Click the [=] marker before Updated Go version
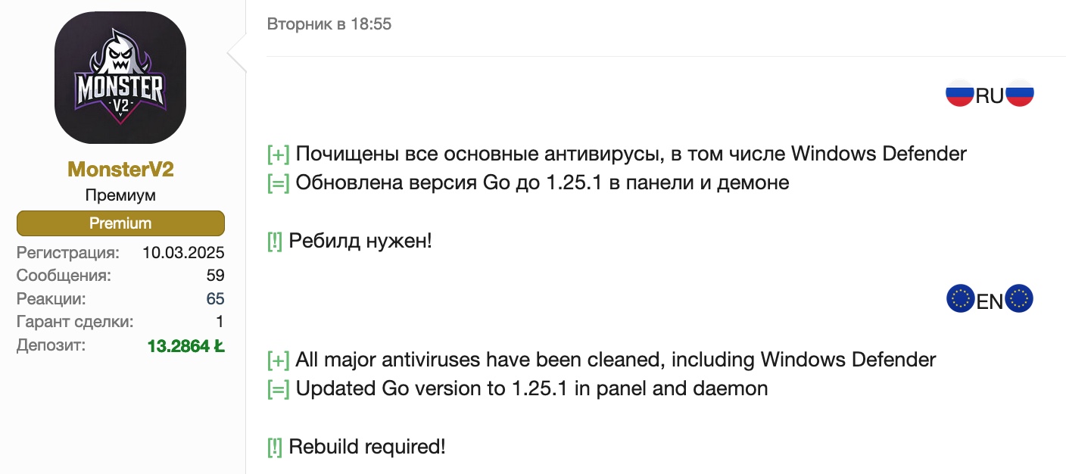 [x=278, y=389]
